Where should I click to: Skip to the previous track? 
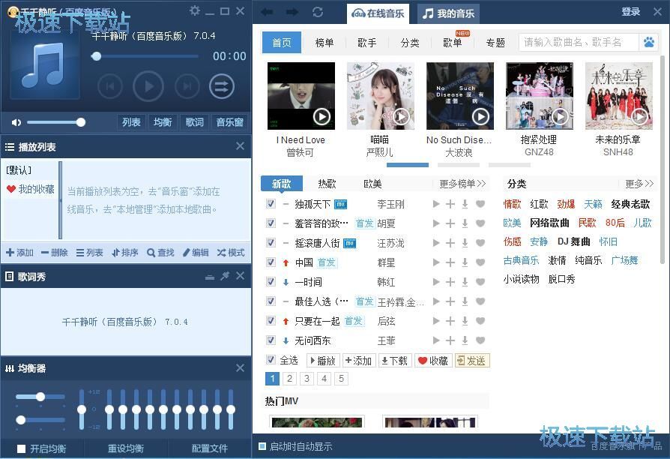pyautogui.click(x=110, y=86)
